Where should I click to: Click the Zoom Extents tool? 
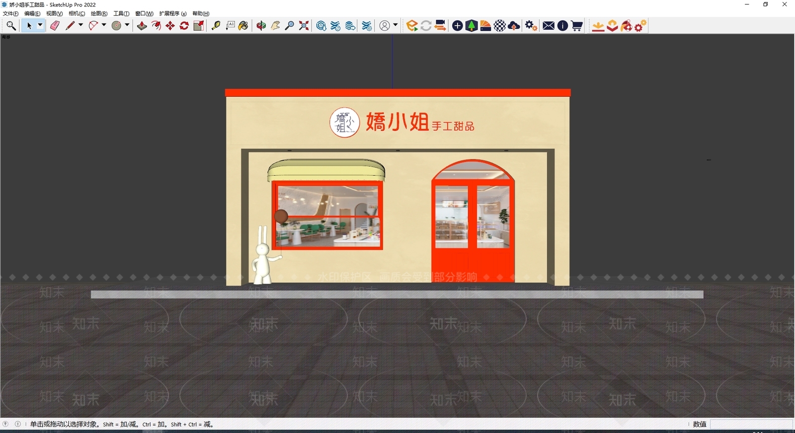pos(304,26)
